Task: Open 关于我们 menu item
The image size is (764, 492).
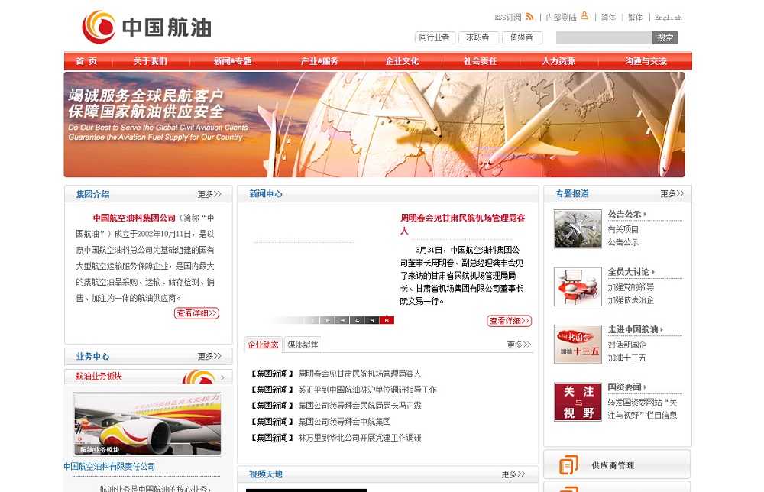Action: [x=150, y=61]
